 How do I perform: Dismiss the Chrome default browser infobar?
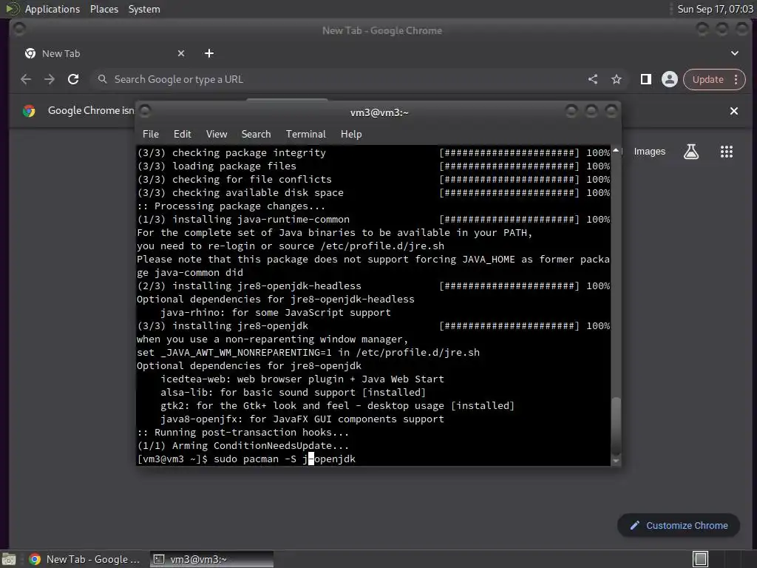734,111
